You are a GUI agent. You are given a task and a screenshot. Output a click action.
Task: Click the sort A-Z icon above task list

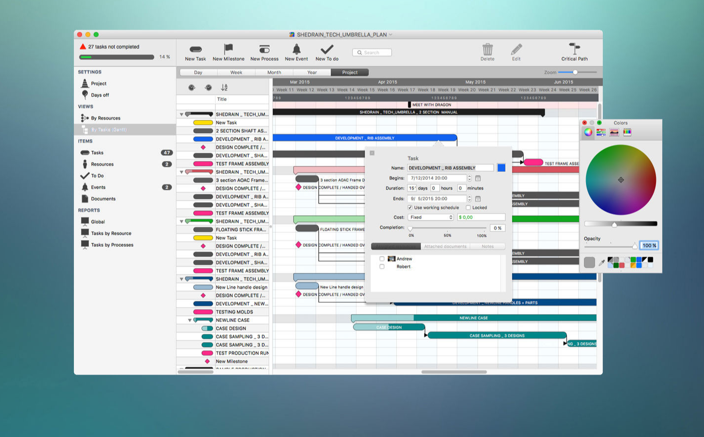coord(224,87)
